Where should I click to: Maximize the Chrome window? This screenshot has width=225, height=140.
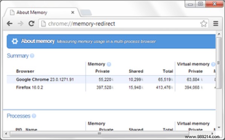(x=201, y=4)
